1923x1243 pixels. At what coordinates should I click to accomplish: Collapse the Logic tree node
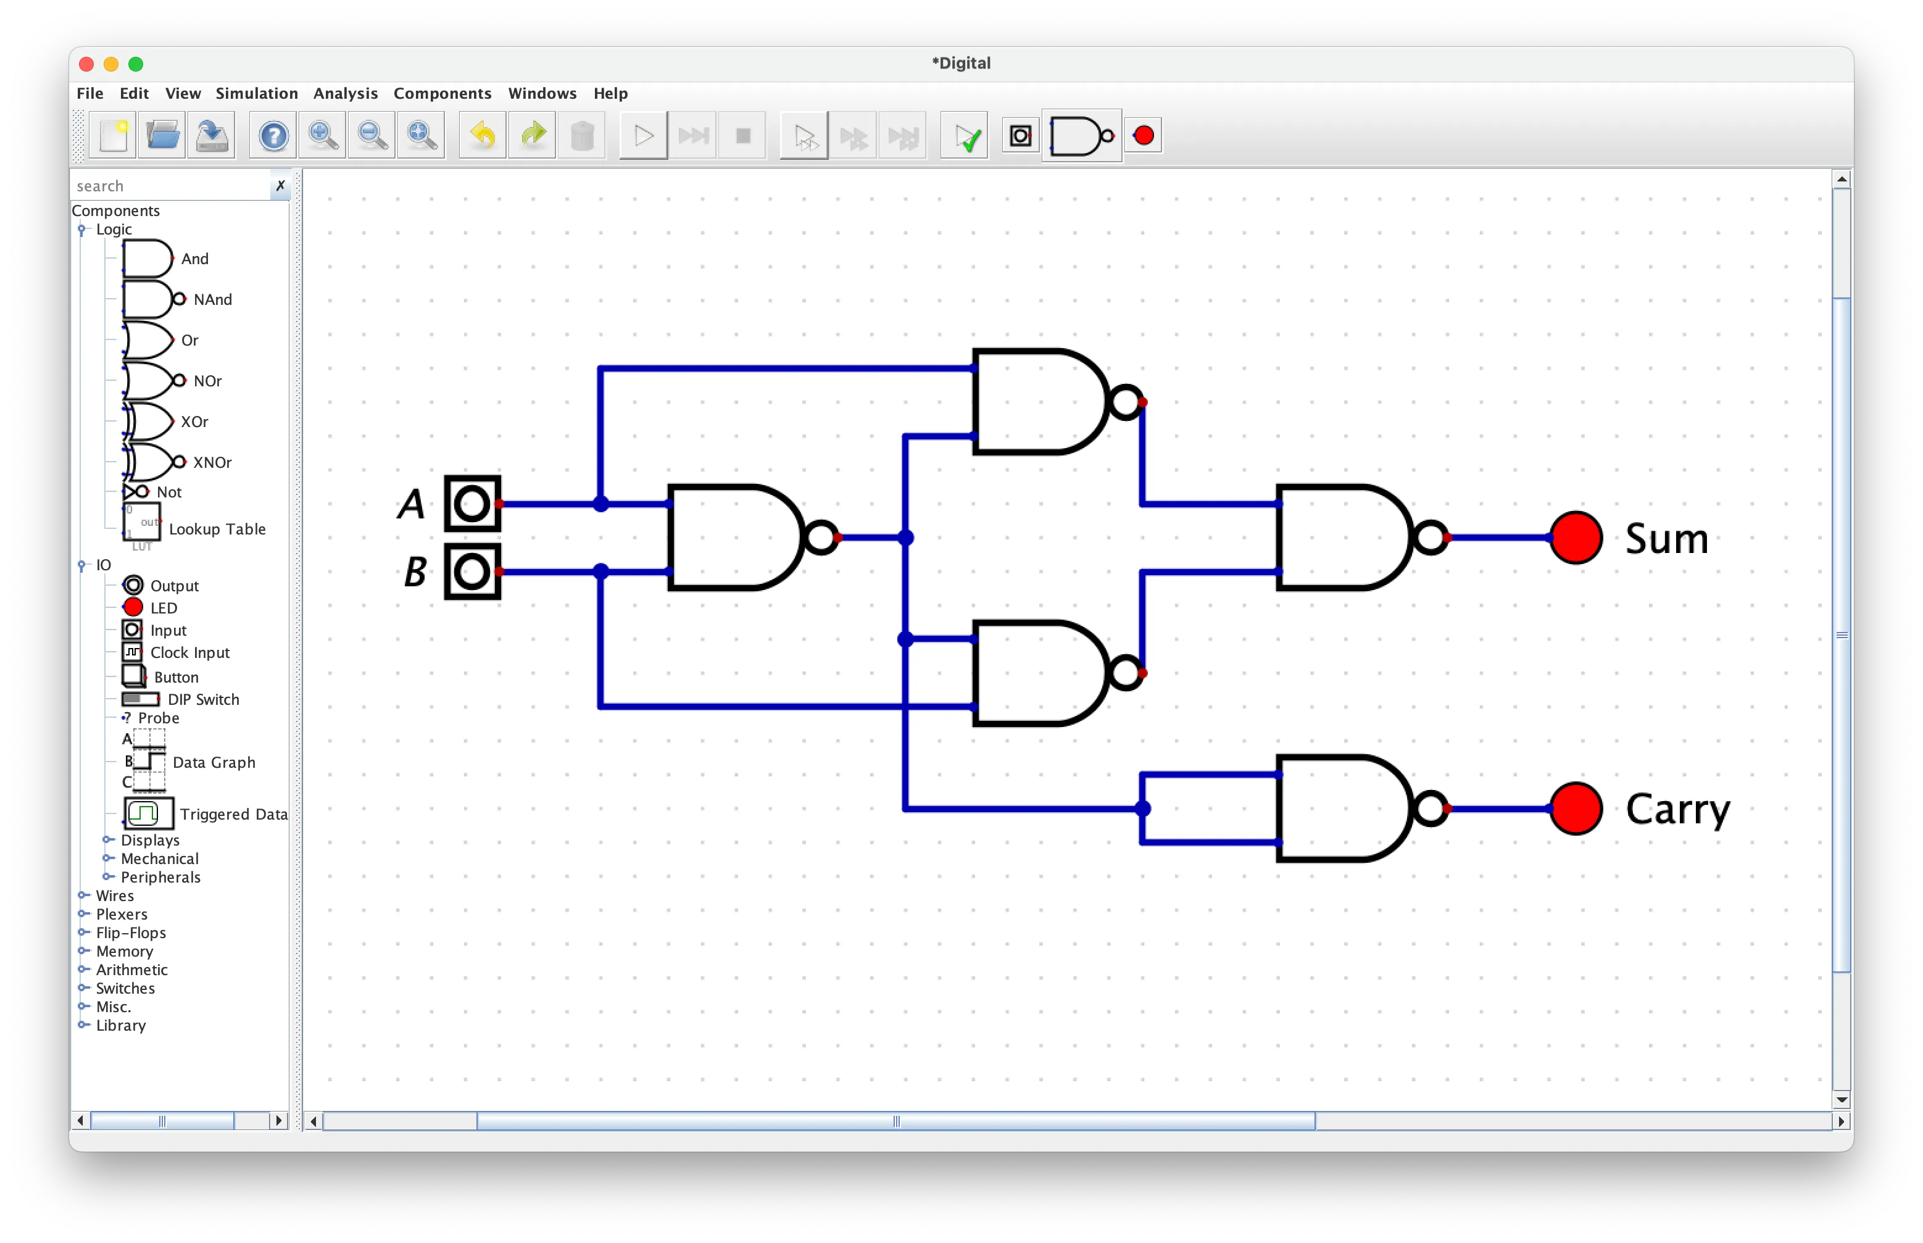coord(82,230)
